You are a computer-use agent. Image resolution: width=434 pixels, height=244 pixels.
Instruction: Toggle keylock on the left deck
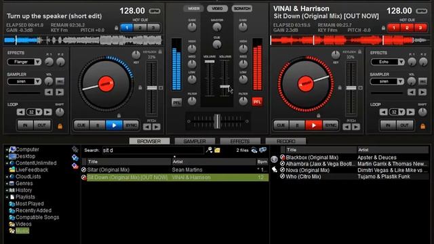(x=160, y=52)
